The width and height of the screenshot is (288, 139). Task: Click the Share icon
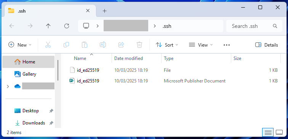pyautogui.click(x=121, y=45)
